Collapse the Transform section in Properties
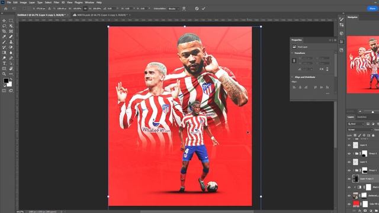Image resolution: width=379 pixels, height=213 pixels. click(292, 53)
